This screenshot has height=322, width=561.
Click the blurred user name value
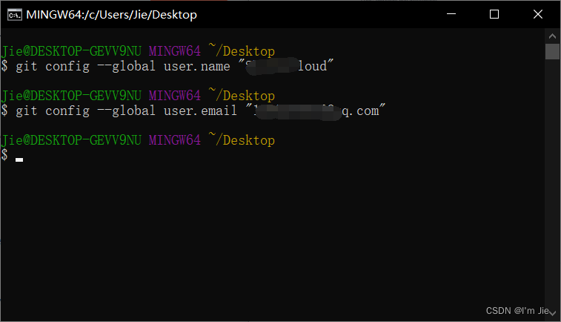[x=272, y=66]
